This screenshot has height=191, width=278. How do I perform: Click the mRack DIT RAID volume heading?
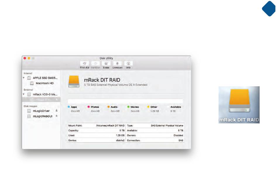click(x=102, y=80)
